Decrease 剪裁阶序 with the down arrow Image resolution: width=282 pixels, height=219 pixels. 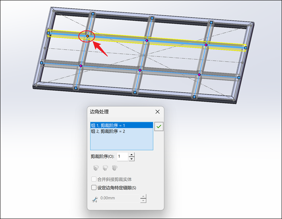coord(132,159)
